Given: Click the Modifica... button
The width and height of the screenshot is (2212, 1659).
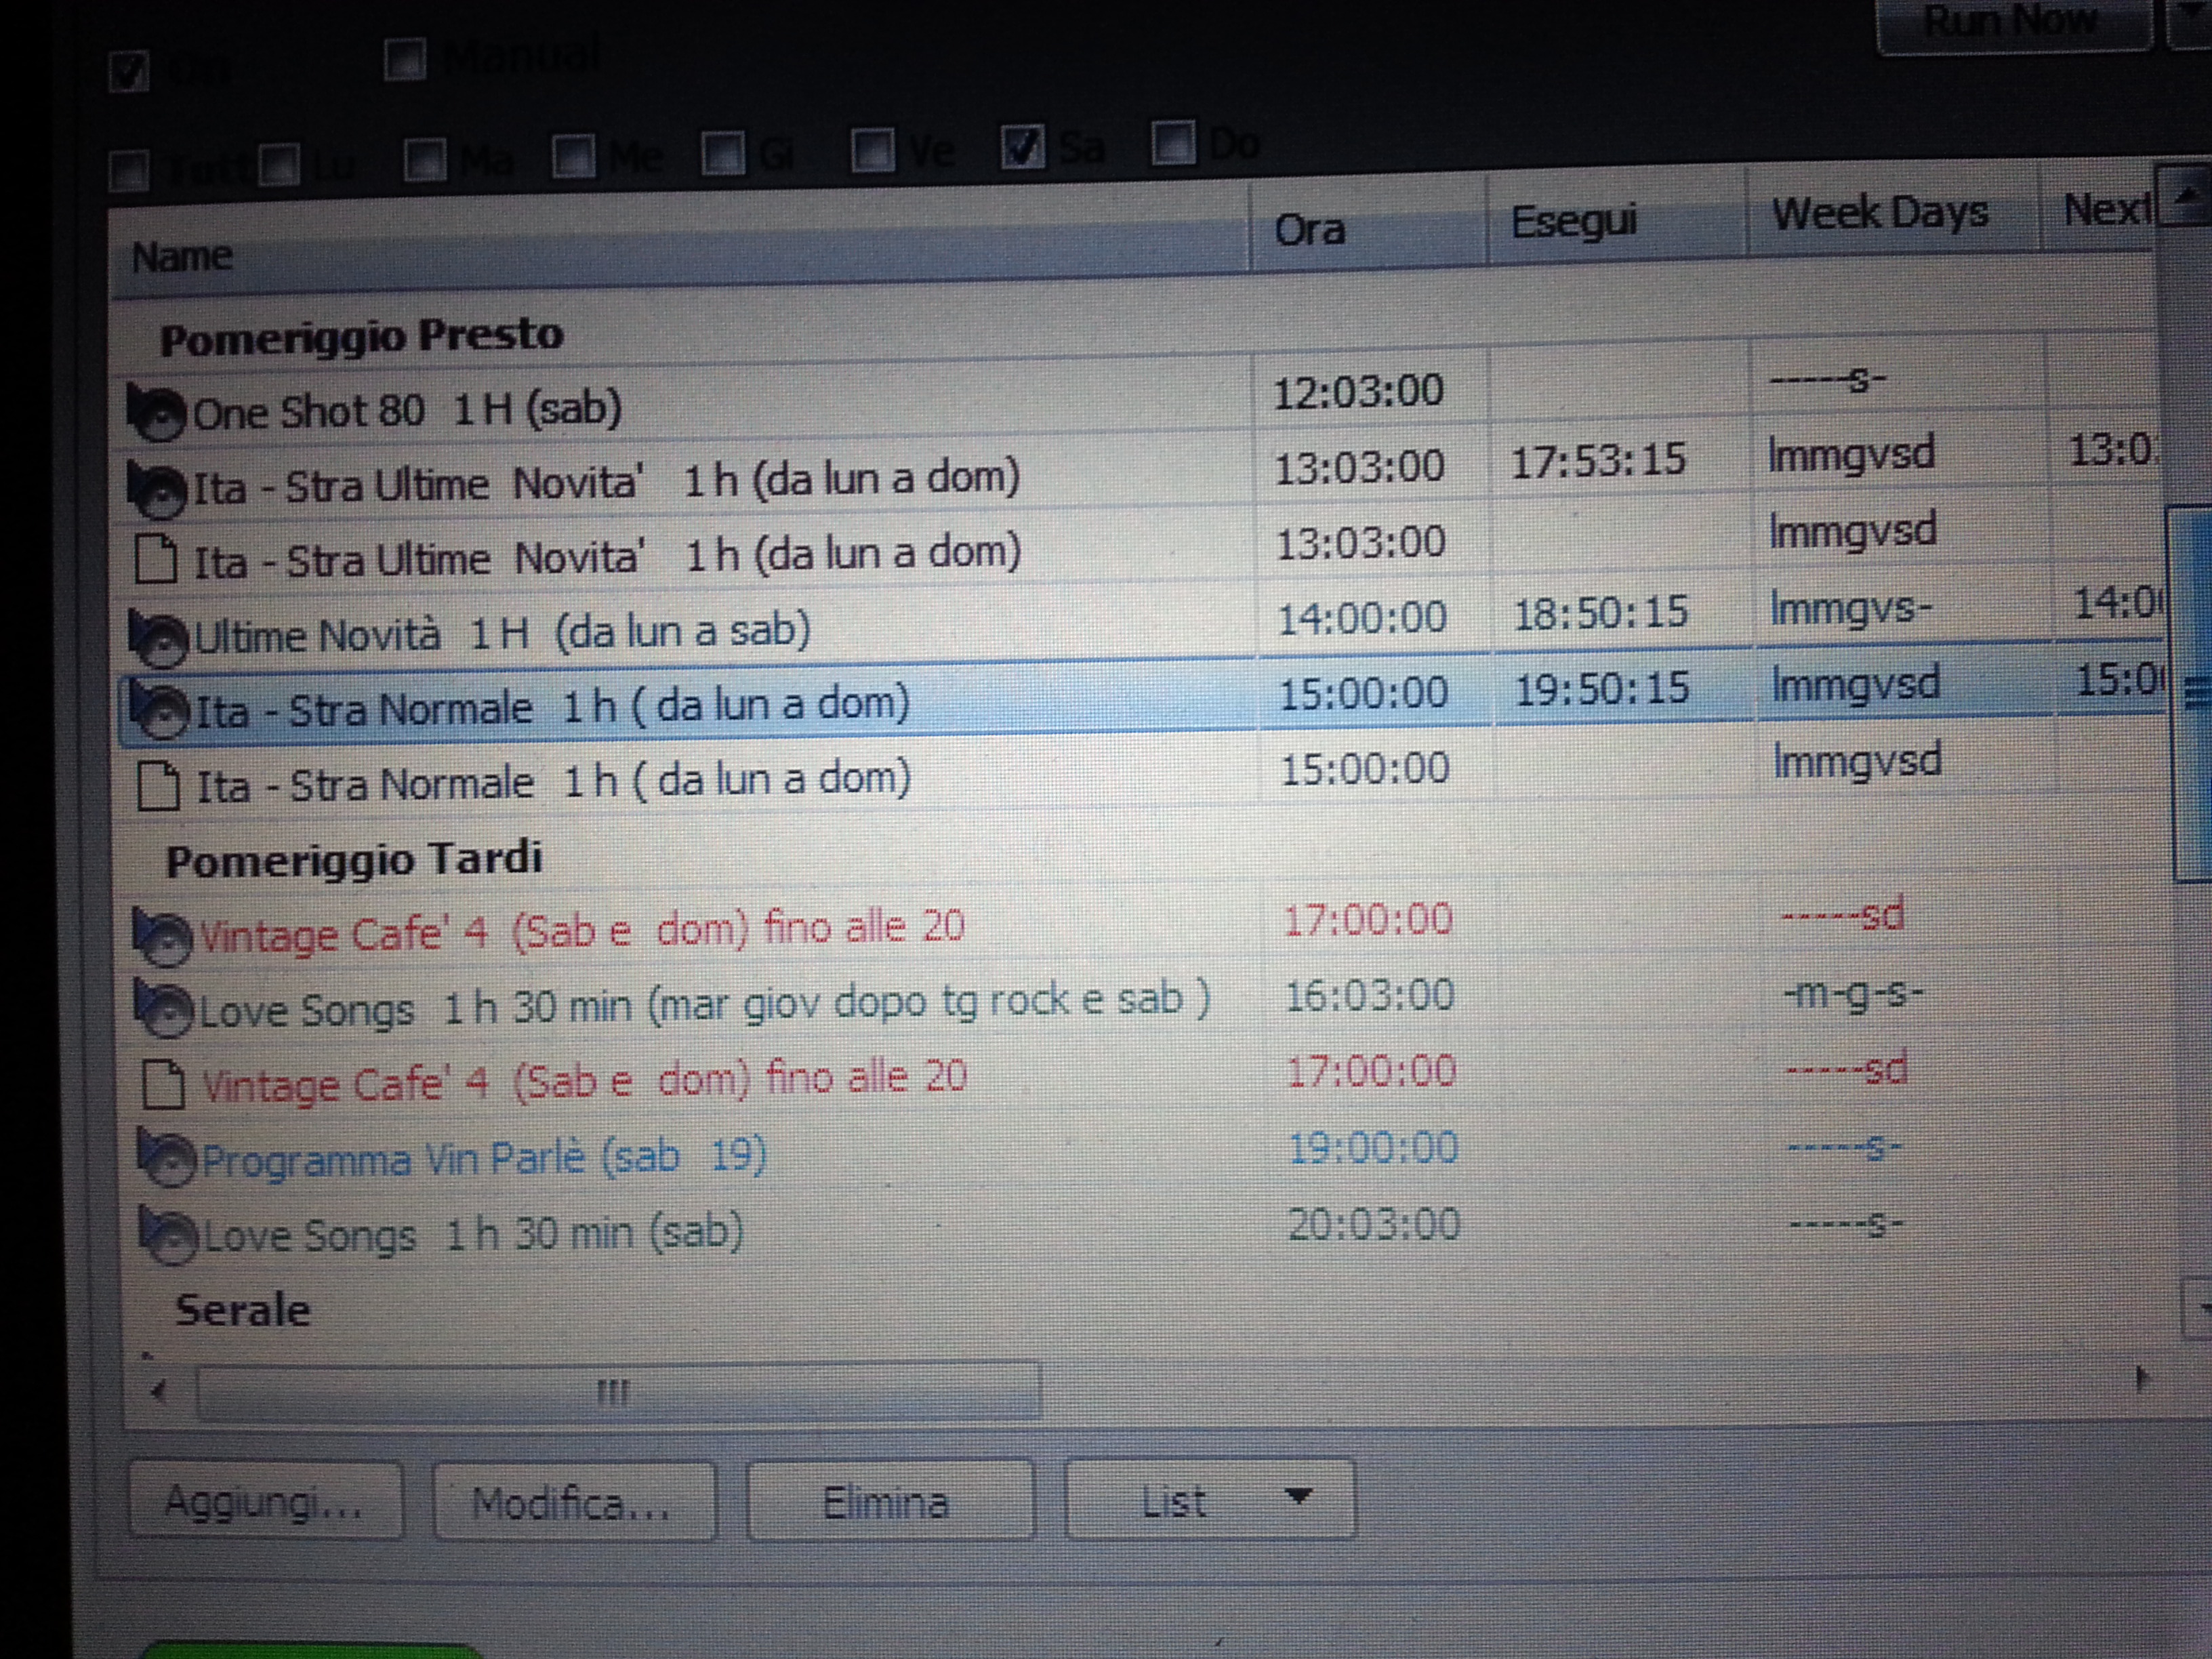Looking at the screenshot, I should 575,1501.
